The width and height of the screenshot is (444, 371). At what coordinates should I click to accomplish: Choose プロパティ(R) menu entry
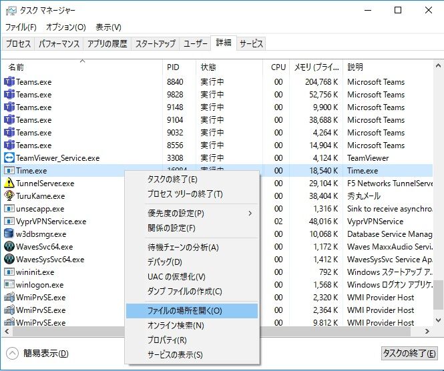(x=192, y=340)
